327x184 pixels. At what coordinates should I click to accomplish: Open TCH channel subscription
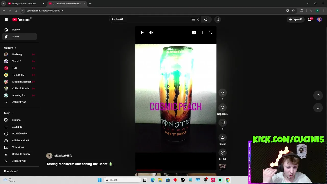pyautogui.click(x=19, y=68)
